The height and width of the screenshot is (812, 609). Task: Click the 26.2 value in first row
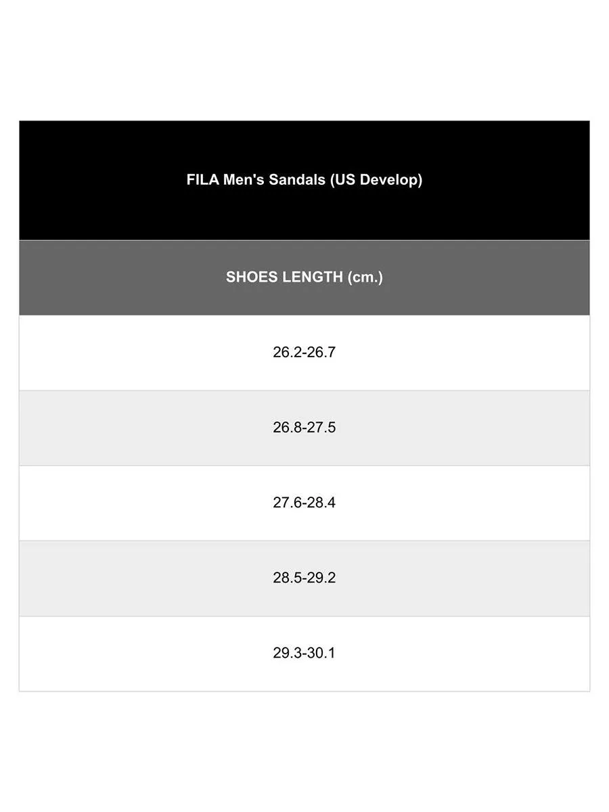coord(287,353)
